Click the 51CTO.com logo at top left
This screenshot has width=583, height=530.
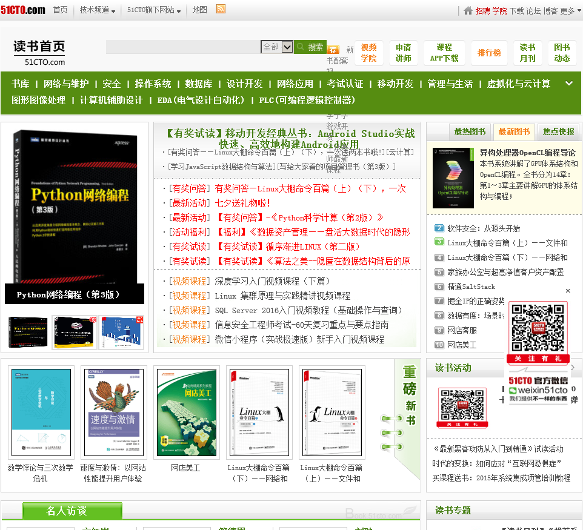point(23,10)
